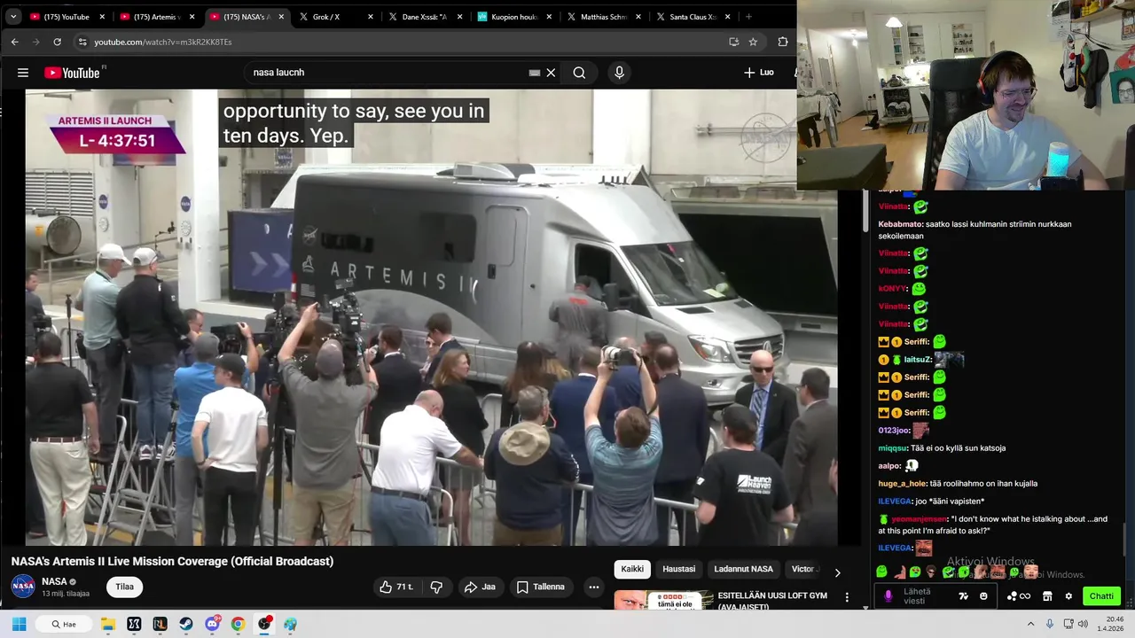Run the search with the magnifier button
Screen dimensions: 1135x638
(579, 73)
